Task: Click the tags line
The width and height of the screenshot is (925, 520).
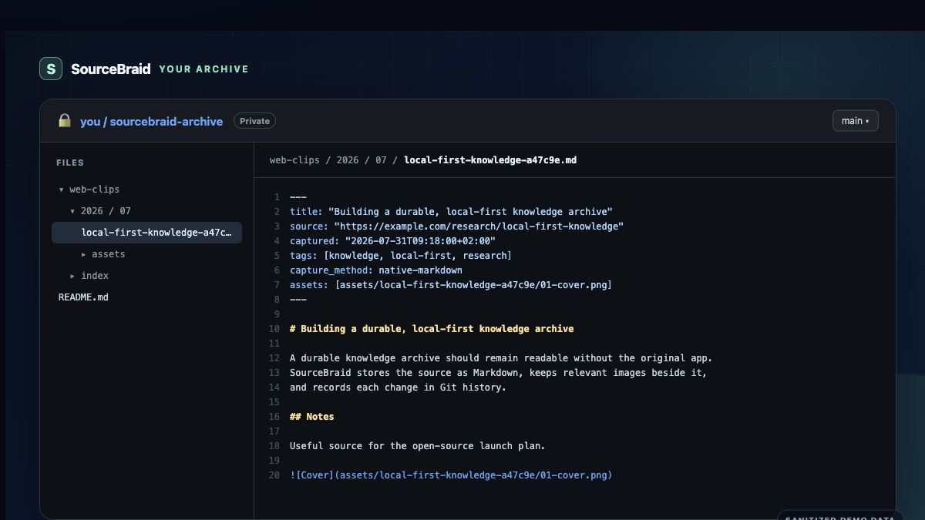Action: click(x=401, y=256)
